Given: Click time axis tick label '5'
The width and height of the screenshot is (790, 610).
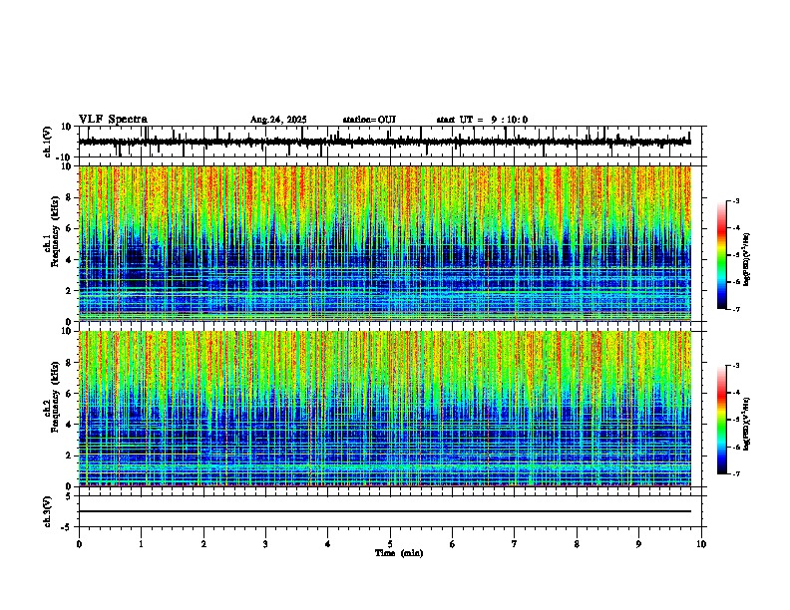Looking at the screenshot, I should coord(390,544).
